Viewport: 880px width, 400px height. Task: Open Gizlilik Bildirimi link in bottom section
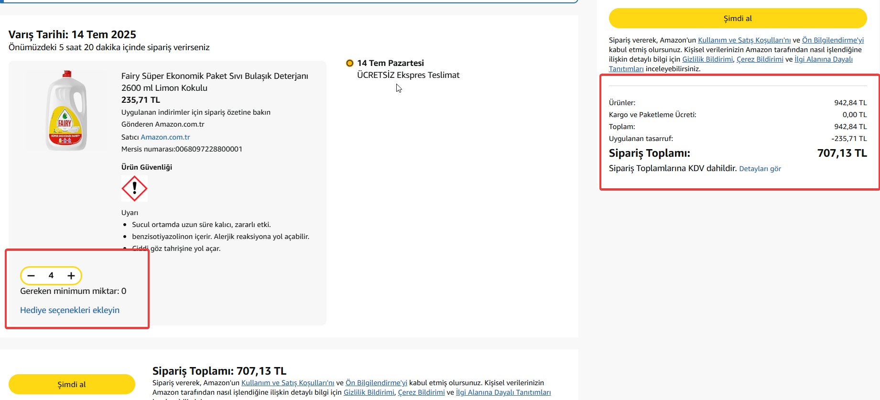coord(369,392)
